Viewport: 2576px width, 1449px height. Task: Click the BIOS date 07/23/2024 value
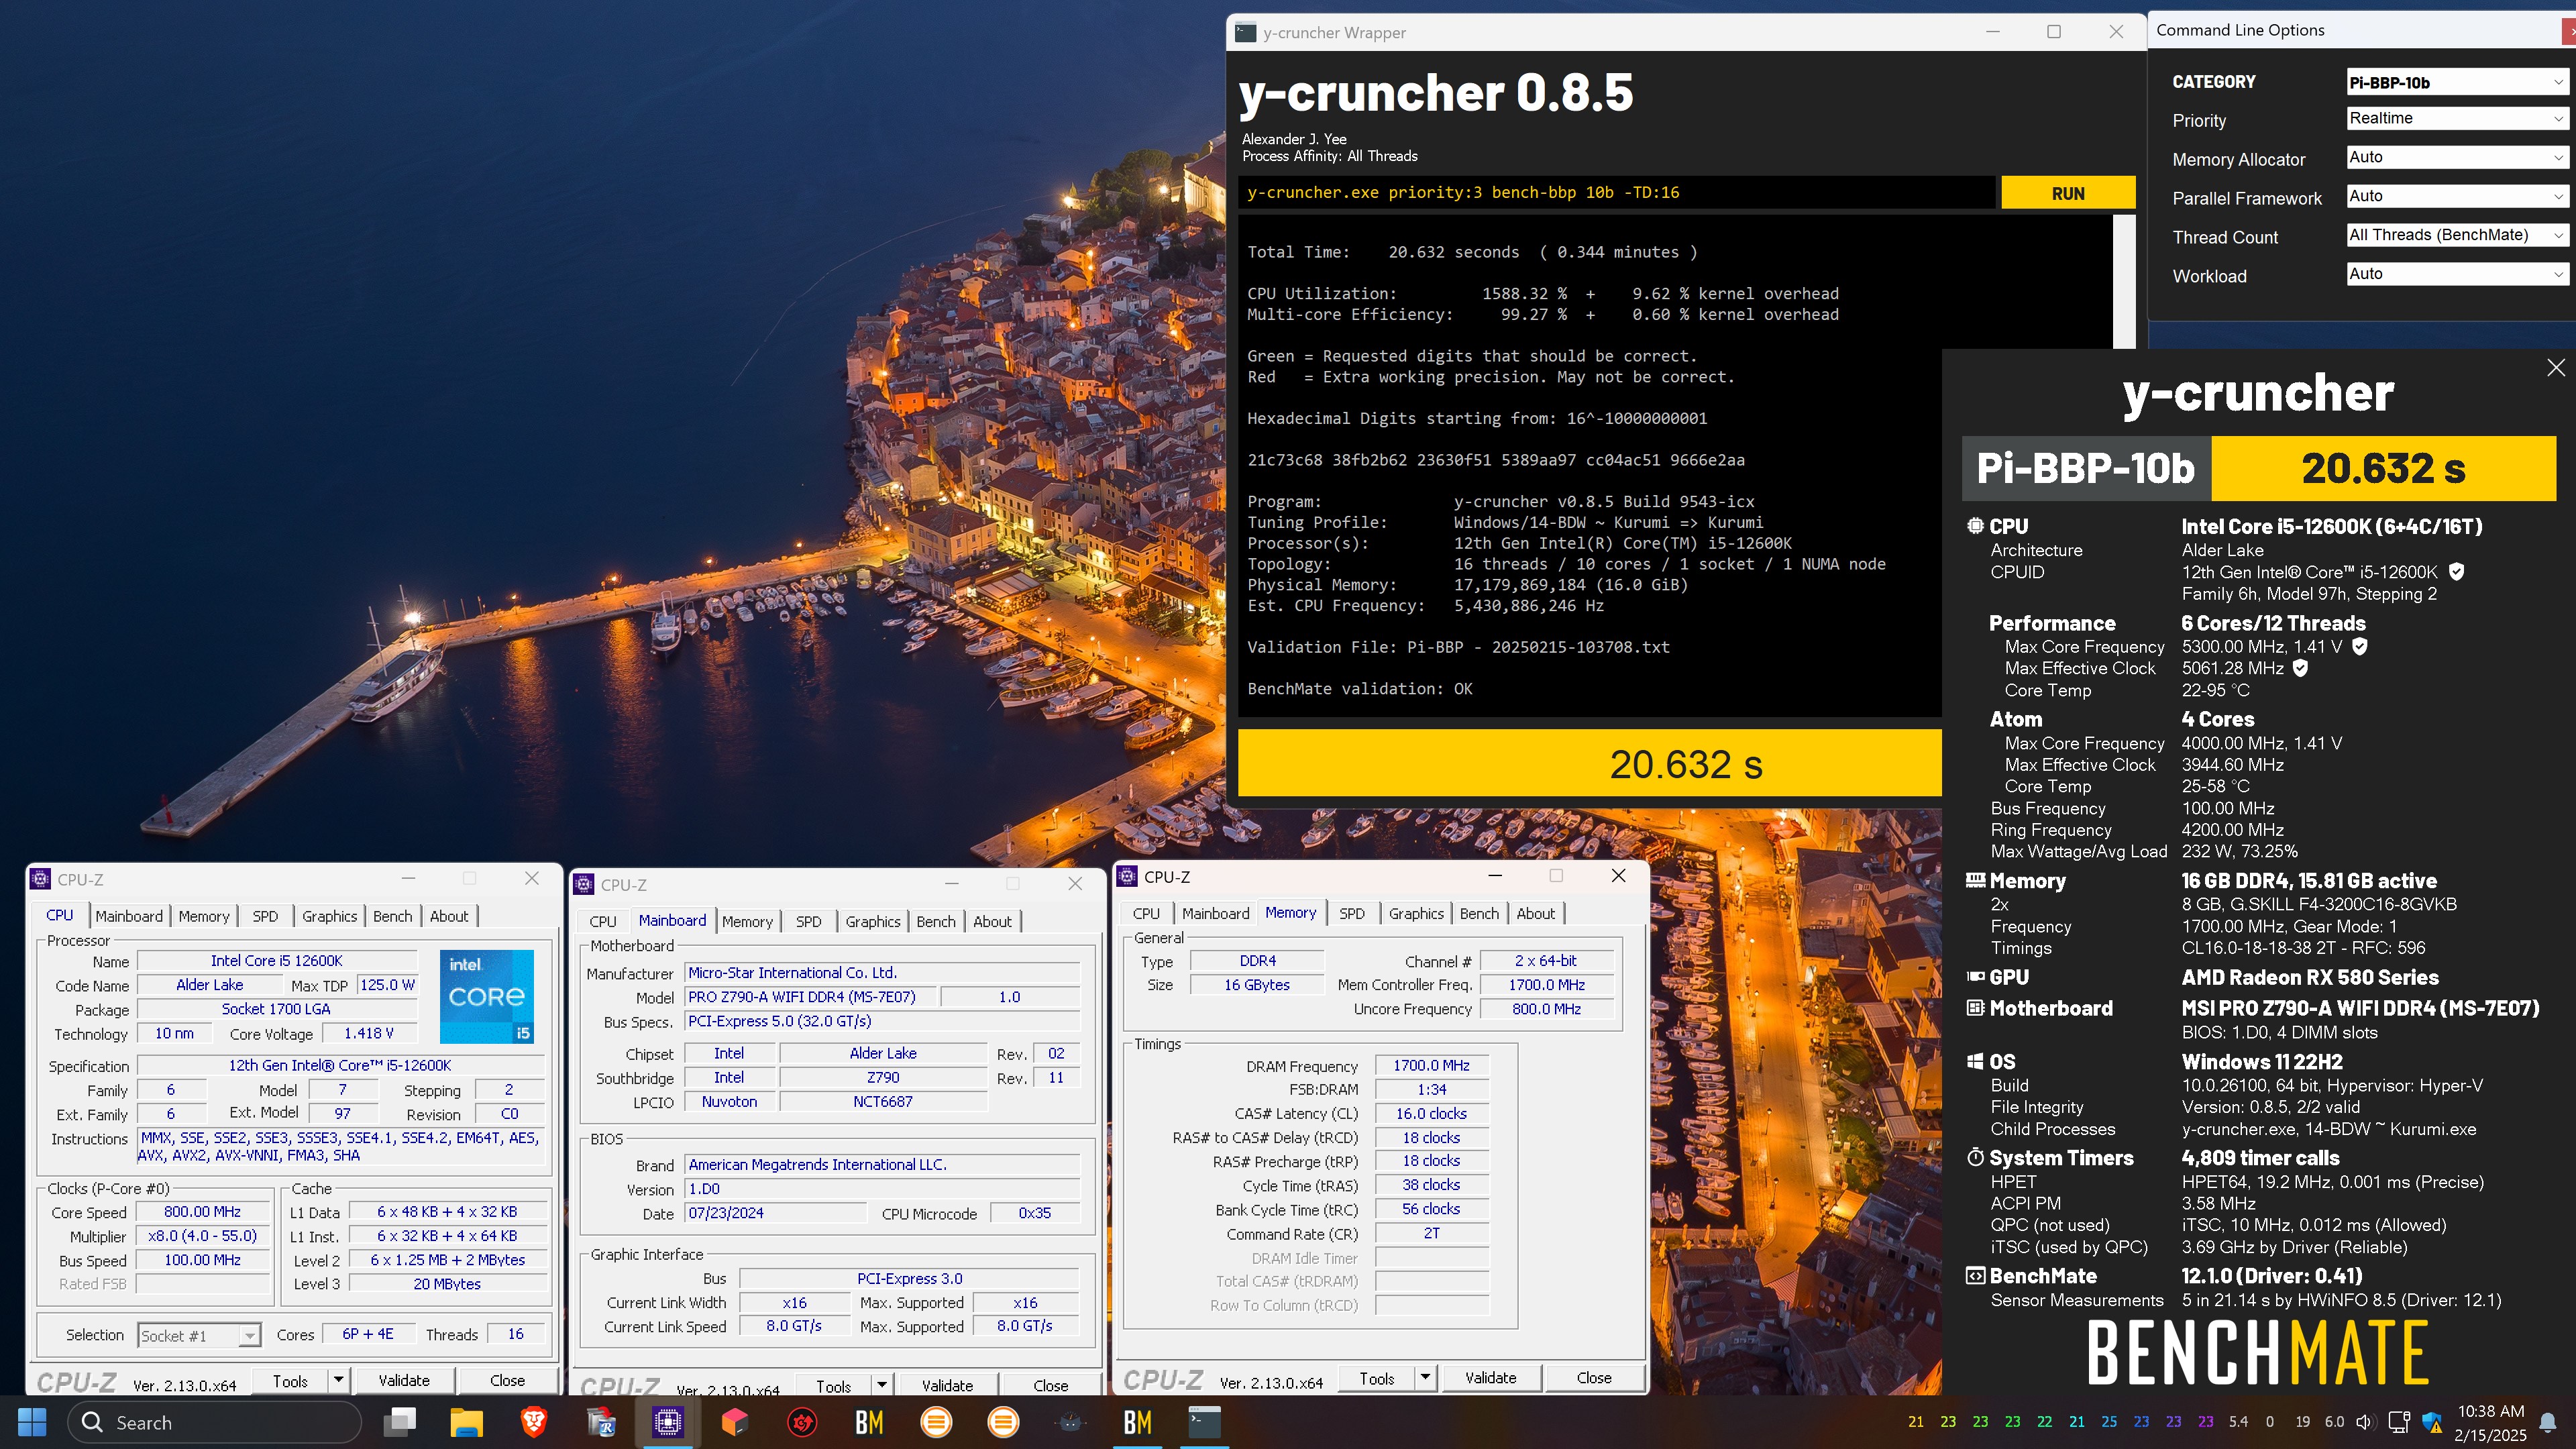click(x=776, y=1213)
